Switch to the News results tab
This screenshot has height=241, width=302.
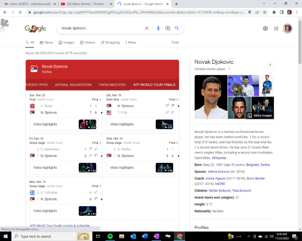click(46, 43)
